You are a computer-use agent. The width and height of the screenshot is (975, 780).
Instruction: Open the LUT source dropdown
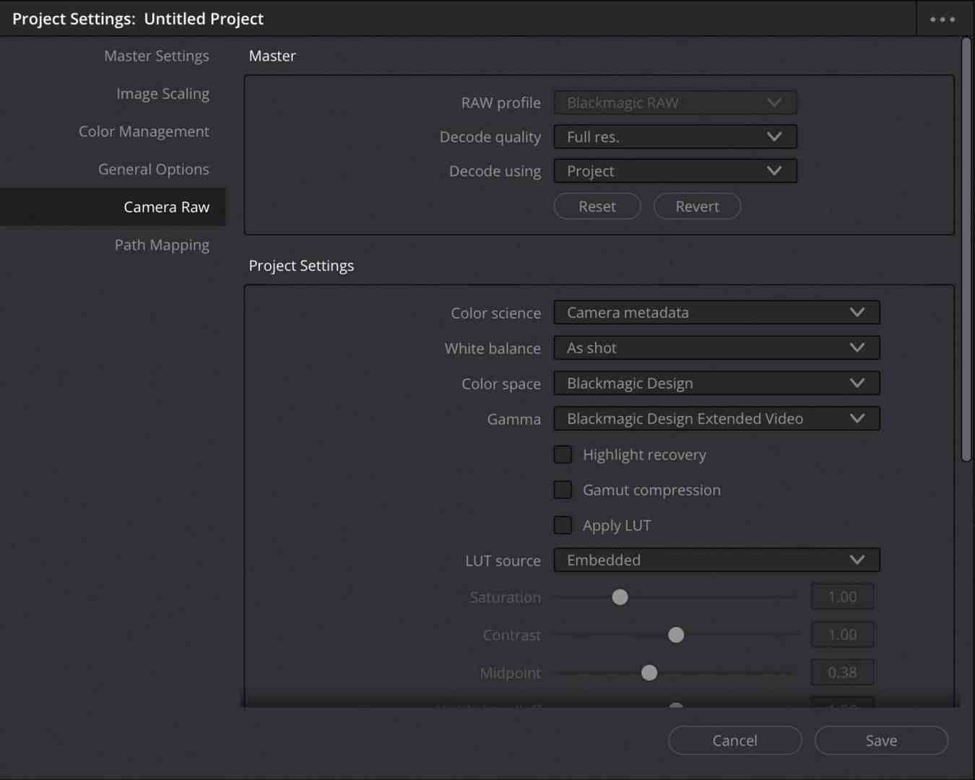point(716,560)
